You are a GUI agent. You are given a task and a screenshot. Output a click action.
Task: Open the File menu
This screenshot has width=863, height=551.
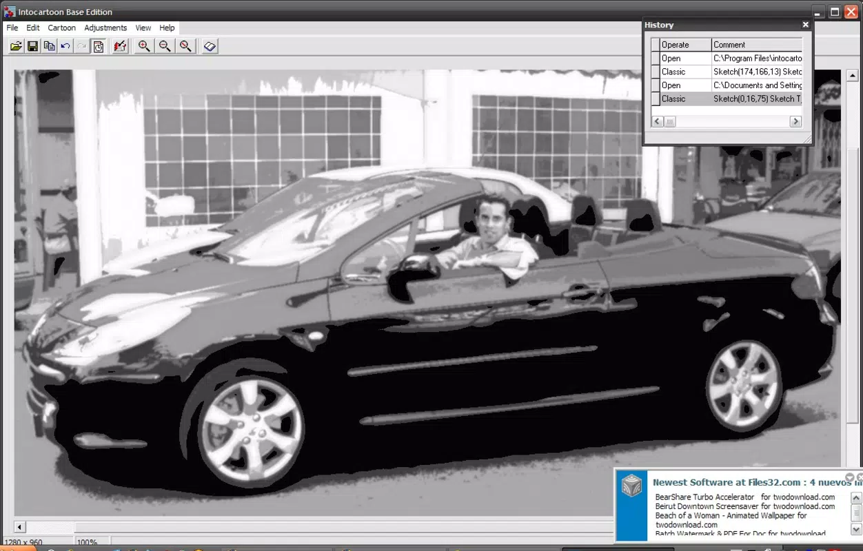tap(12, 28)
